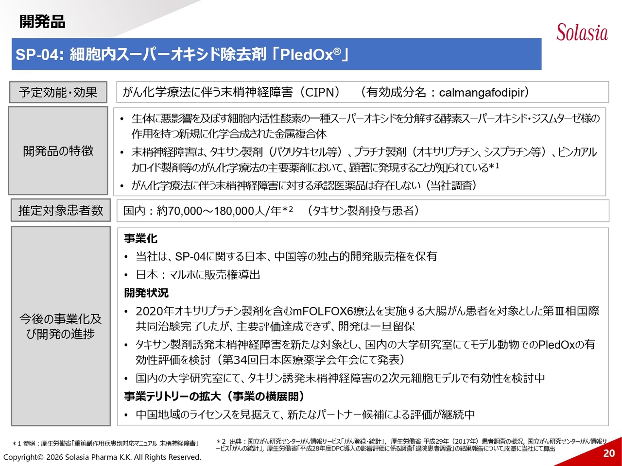Image resolution: width=622 pixels, height=466 pixels.
Task: Click the 開発品 slide title
Action: point(42,22)
